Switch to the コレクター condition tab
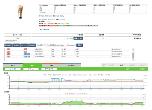Screen dimensions: 152x110 (x=71, y=66)
